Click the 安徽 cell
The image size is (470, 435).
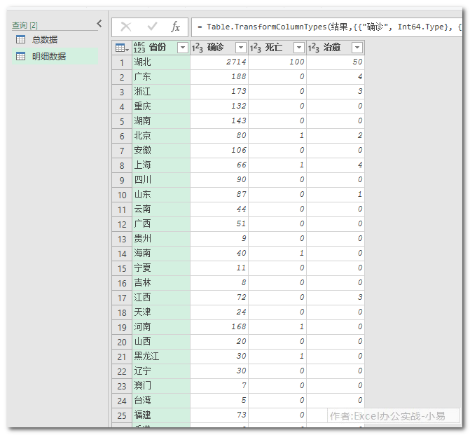click(161, 150)
